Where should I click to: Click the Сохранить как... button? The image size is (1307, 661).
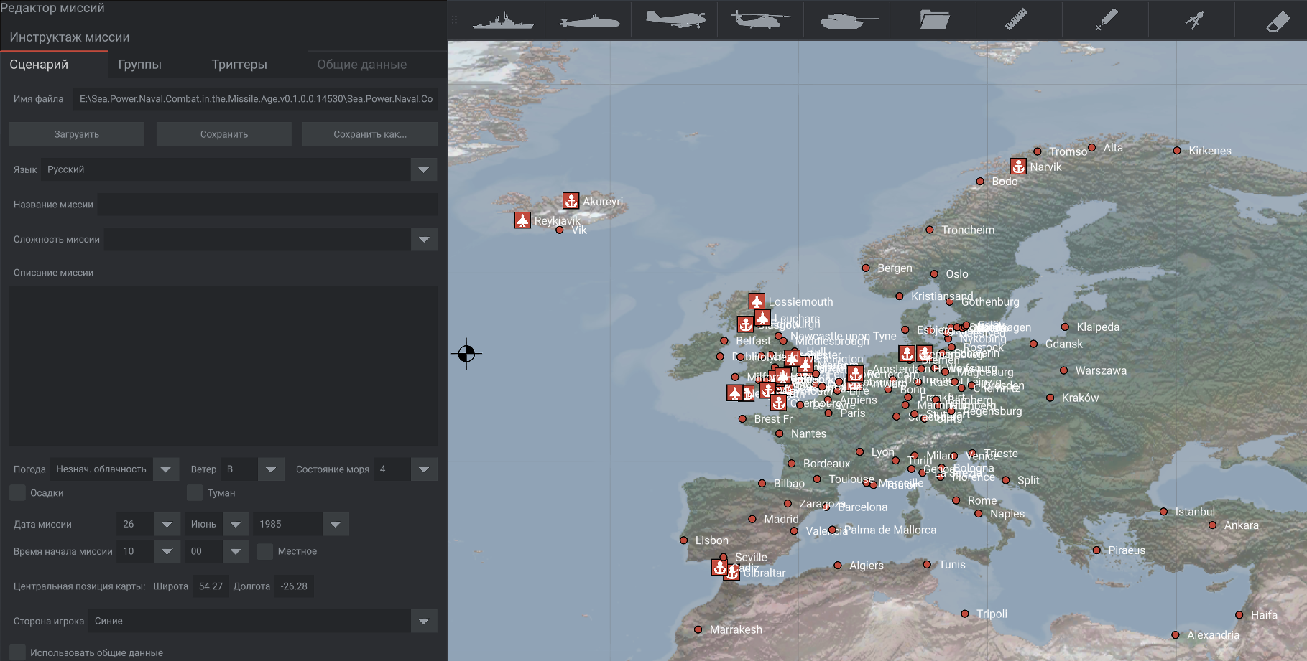(x=370, y=134)
